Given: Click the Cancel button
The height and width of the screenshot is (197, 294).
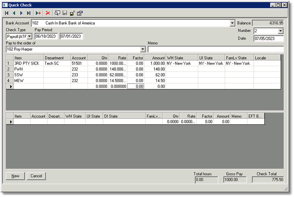Looking at the screenshot, I should pos(36,176).
